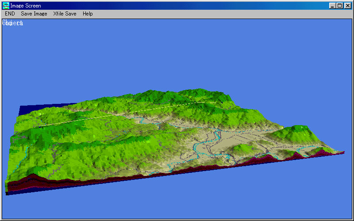Click the overlapping Camera label text

tap(13, 23)
